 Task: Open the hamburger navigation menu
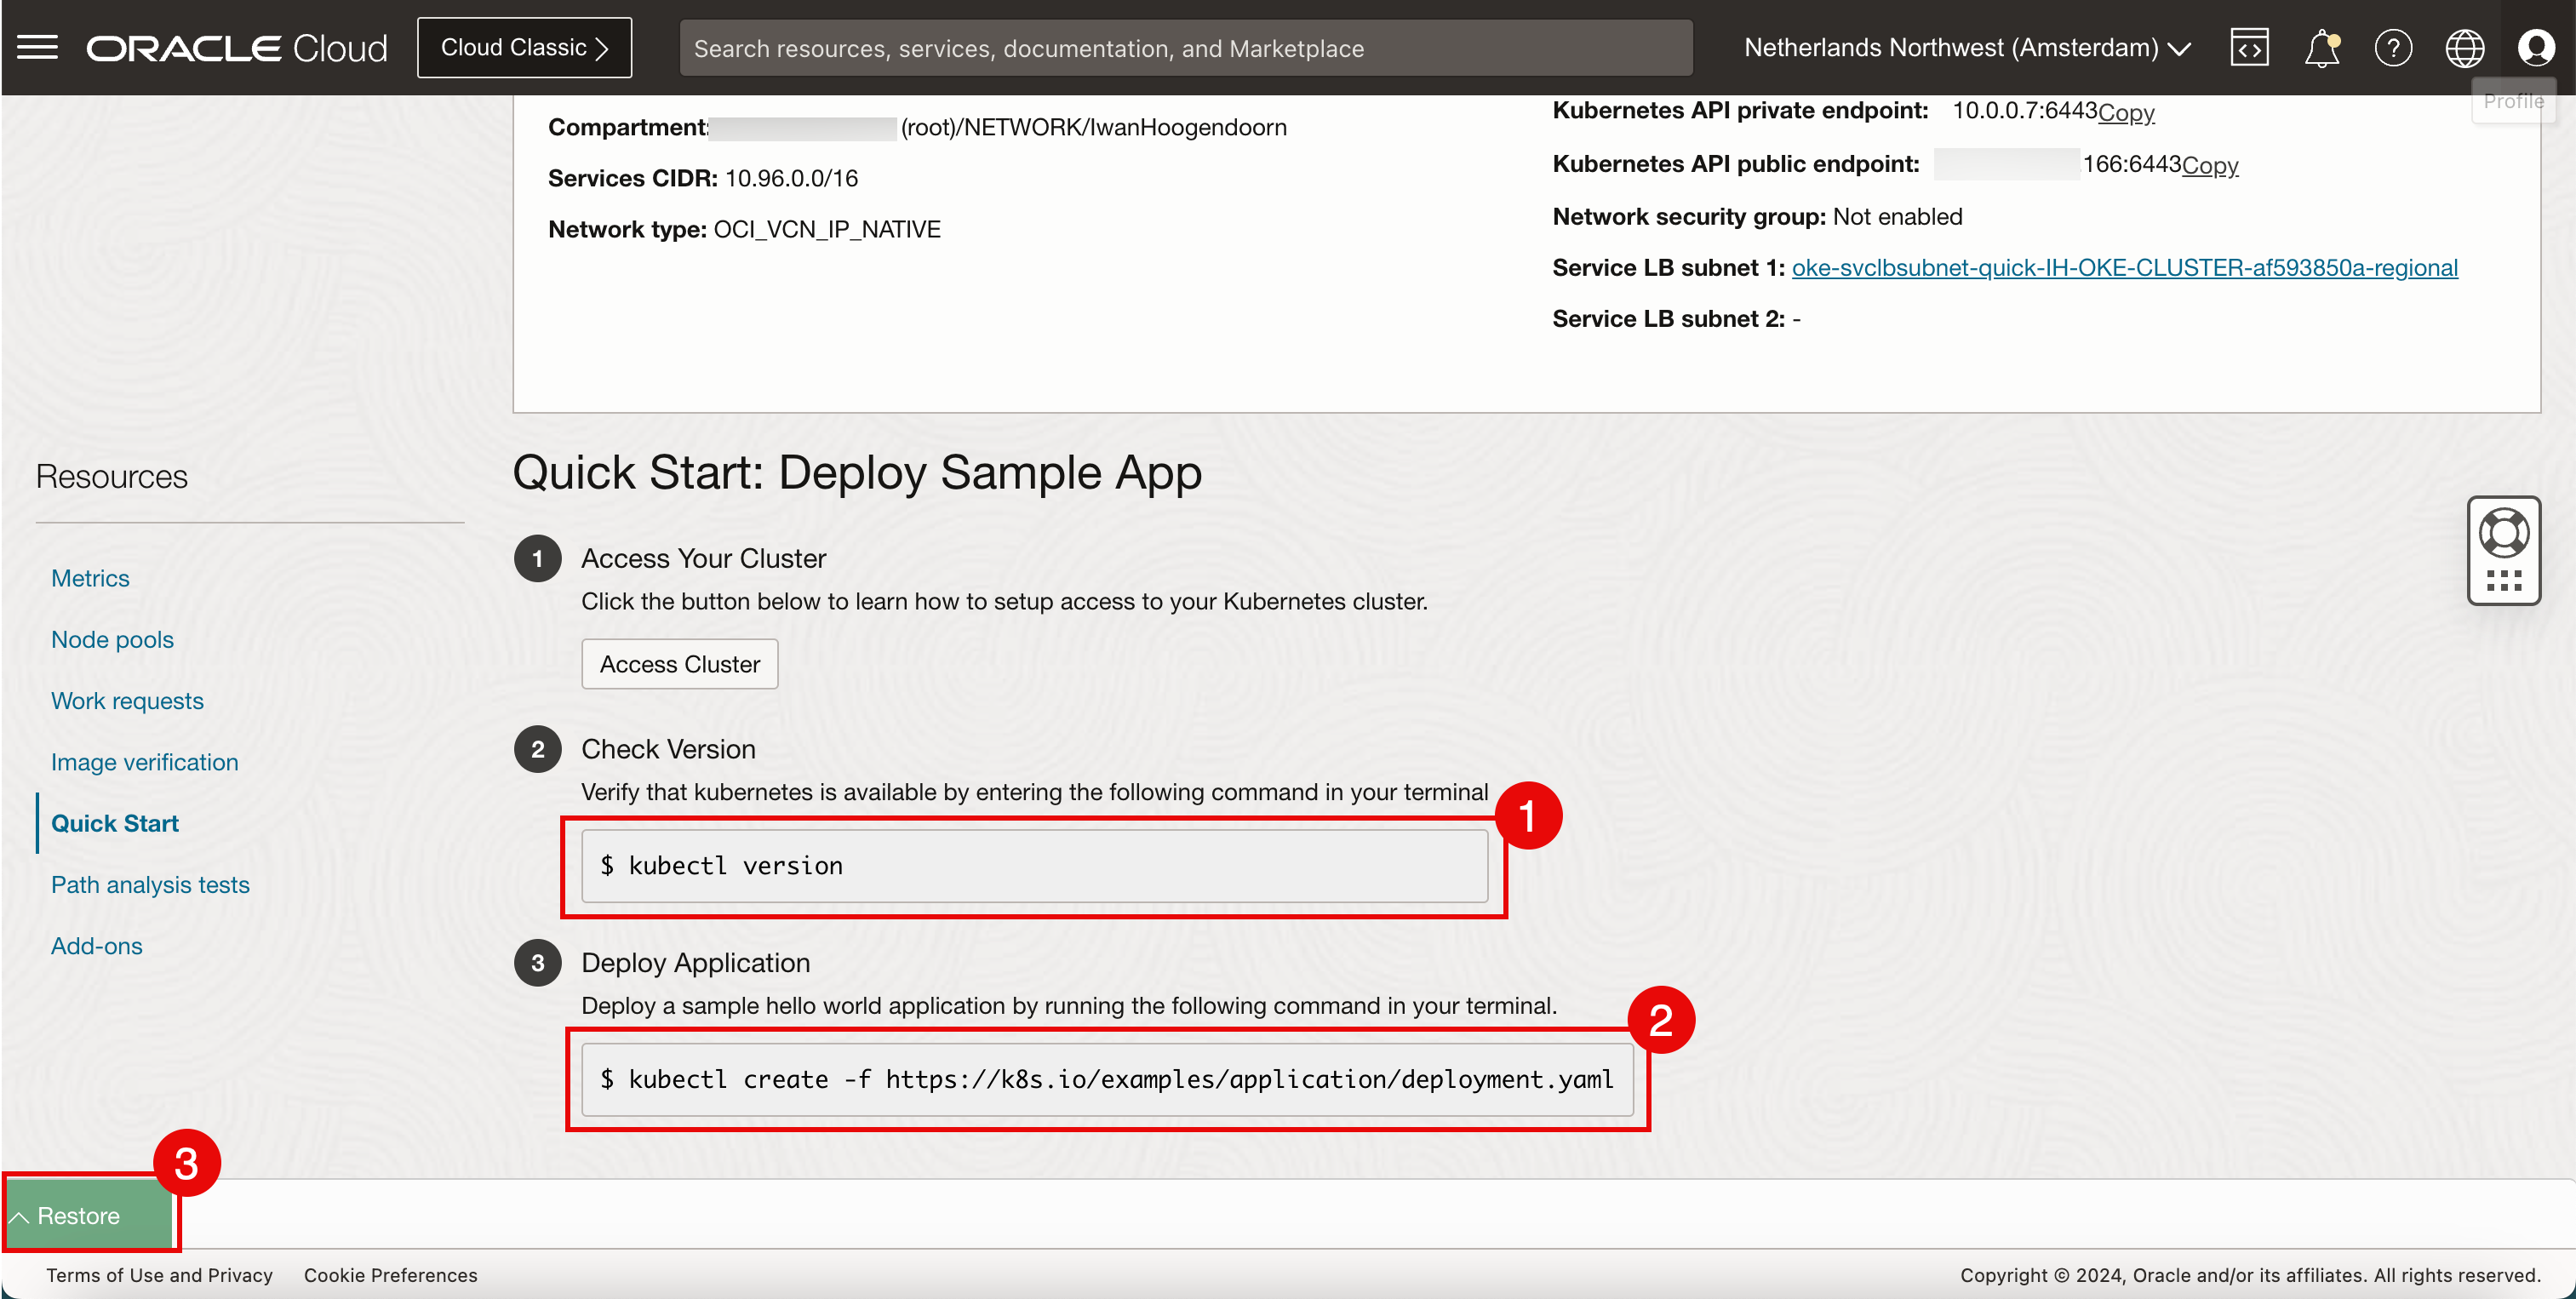click(37, 47)
